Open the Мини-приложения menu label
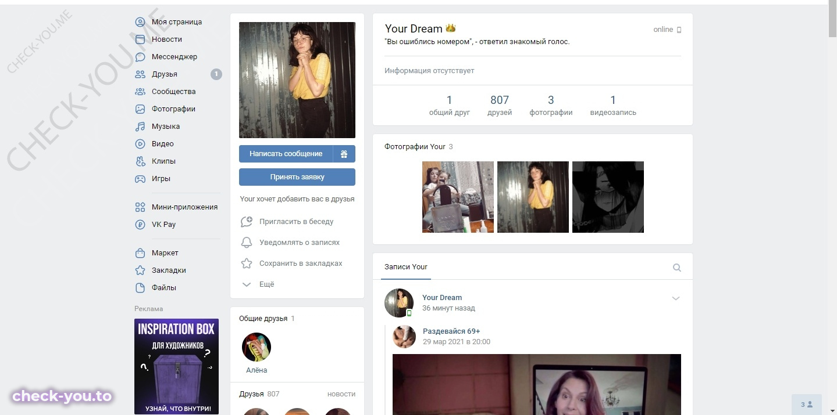The image size is (837, 415). [185, 207]
